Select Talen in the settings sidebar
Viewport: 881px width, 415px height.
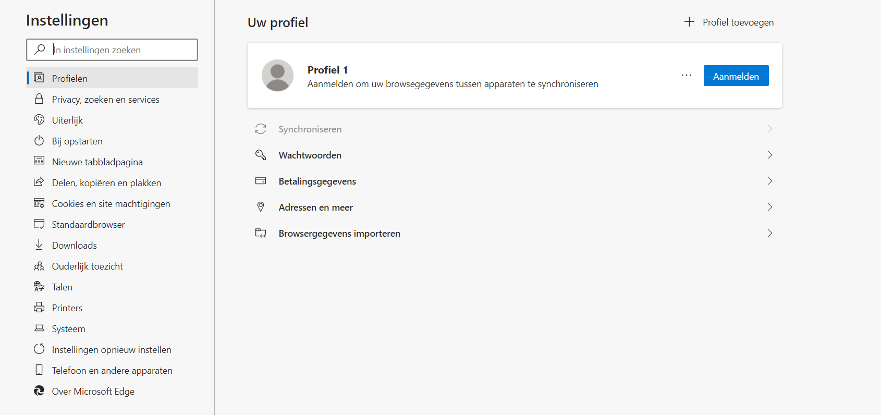[62, 287]
